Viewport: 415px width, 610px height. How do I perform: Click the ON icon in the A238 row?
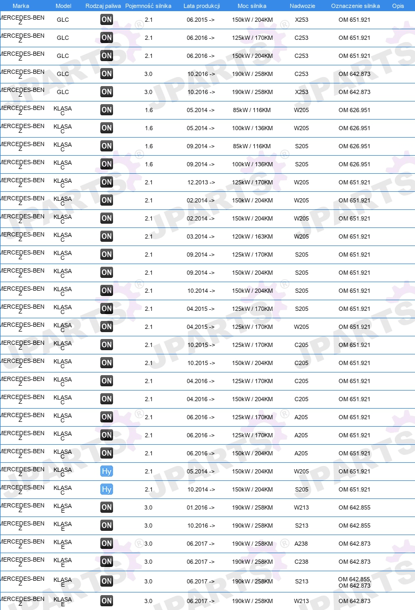click(x=107, y=544)
